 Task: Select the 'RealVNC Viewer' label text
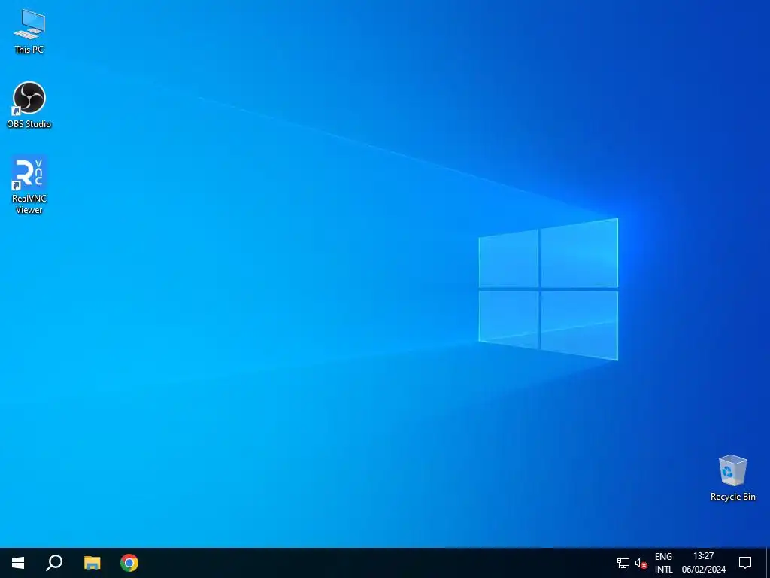coord(29,204)
